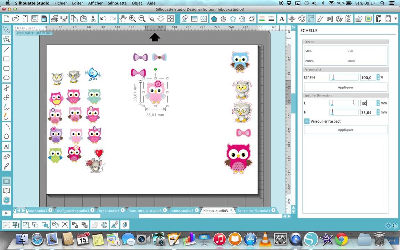Zoom in with magnifier plus
The height and width of the screenshot is (250, 400).
[132, 19]
